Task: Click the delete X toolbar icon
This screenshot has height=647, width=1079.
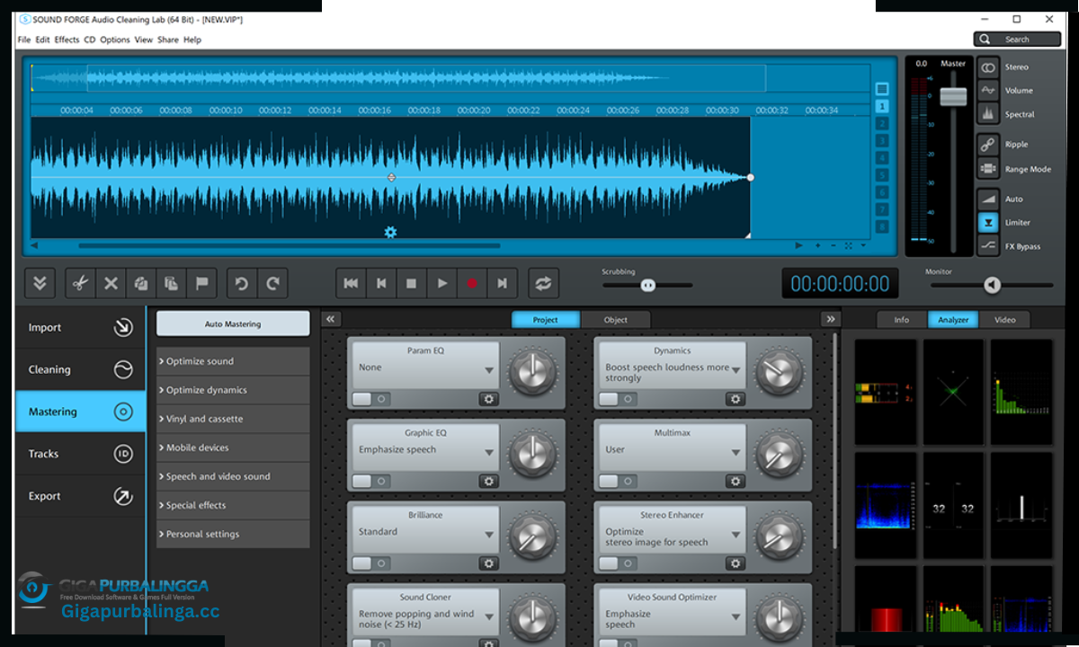Action: [x=111, y=283]
